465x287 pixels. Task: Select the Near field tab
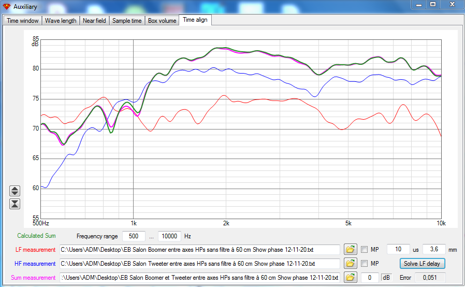(x=94, y=21)
